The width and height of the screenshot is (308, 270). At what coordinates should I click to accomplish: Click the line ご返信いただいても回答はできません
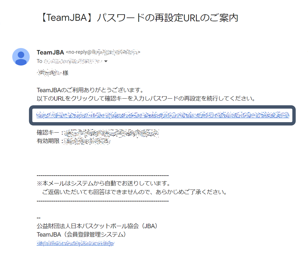(135, 192)
